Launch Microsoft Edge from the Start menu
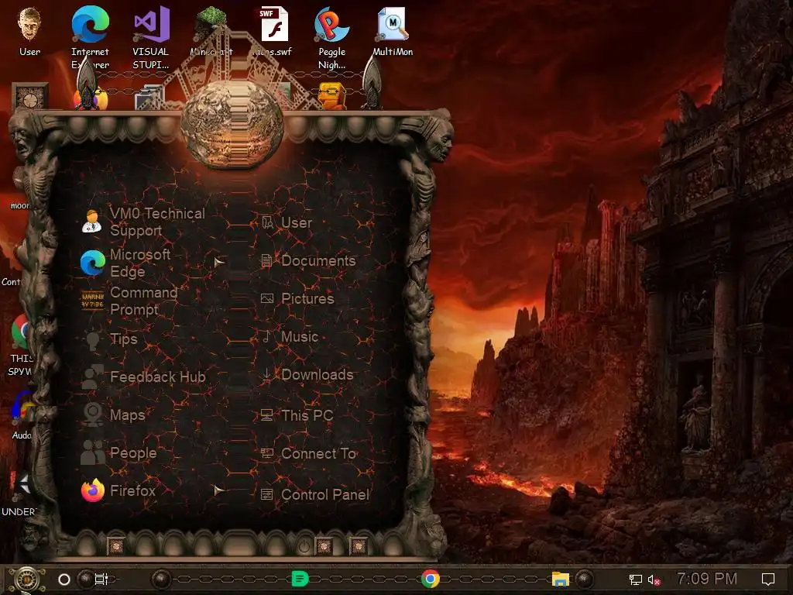 pos(126,263)
